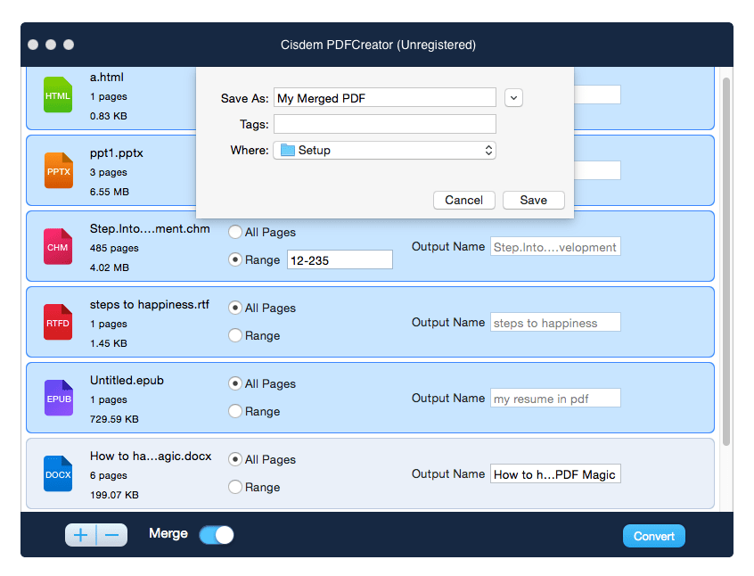Click the DOCX icon for the Word document
This screenshot has width=754, height=576.
[58, 473]
